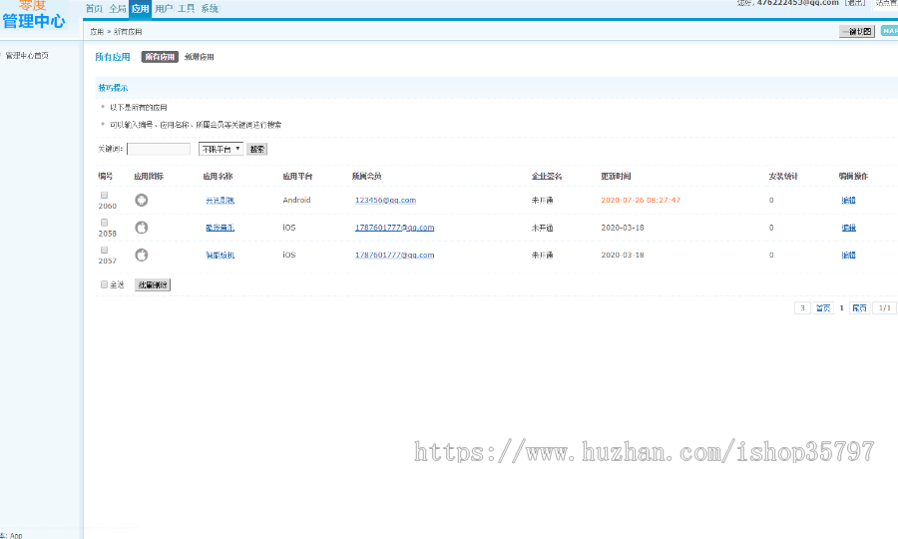The height and width of the screenshot is (539, 898).
Task: Click the 批量删除 batch delete button
Action: click(x=153, y=284)
